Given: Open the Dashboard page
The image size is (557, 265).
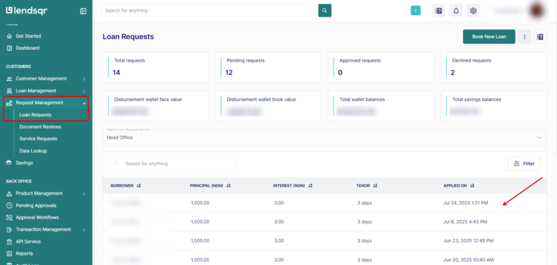Looking at the screenshot, I should pyautogui.click(x=27, y=48).
